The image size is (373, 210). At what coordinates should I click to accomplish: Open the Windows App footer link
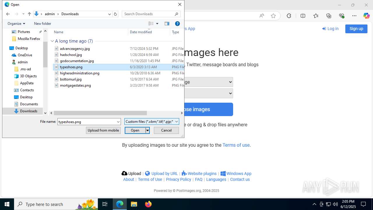click(x=236, y=174)
